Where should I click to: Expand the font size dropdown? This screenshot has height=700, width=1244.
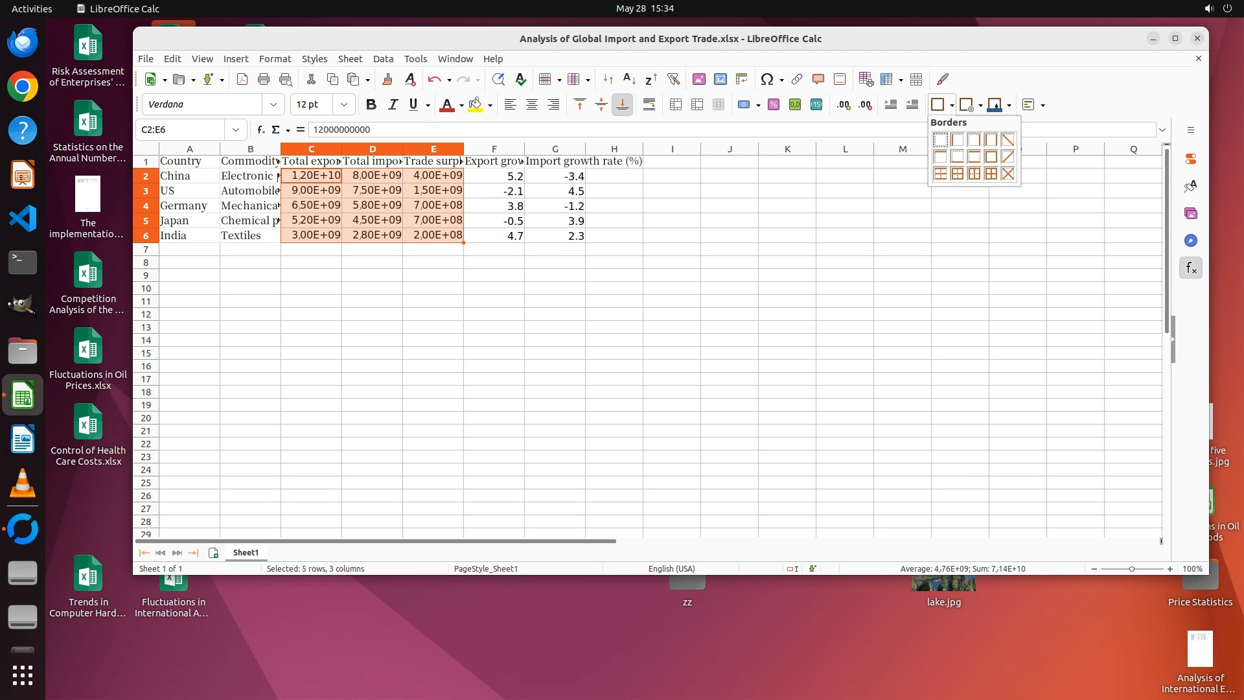point(344,105)
